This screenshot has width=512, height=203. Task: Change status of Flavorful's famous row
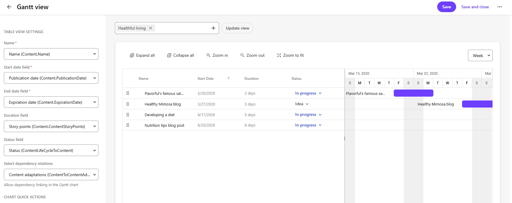point(308,93)
